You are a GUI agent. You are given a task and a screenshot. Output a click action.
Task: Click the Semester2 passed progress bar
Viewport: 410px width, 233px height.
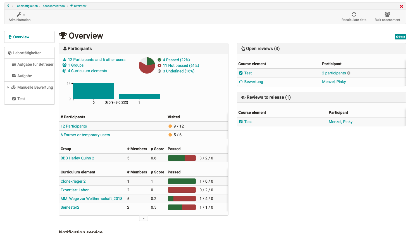pos(182,207)
